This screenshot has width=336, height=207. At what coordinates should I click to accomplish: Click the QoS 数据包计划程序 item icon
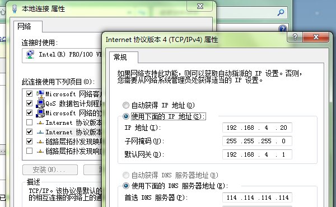[40, 103]
